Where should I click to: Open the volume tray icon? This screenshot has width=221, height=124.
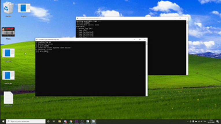[x=202, y=121]
